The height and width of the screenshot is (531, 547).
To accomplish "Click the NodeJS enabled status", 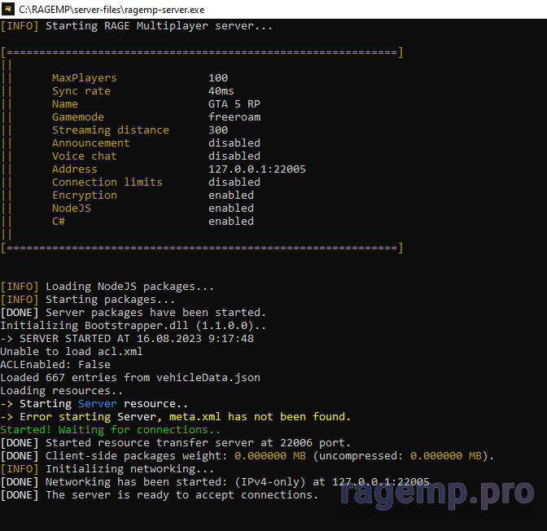I will [231, 208].
